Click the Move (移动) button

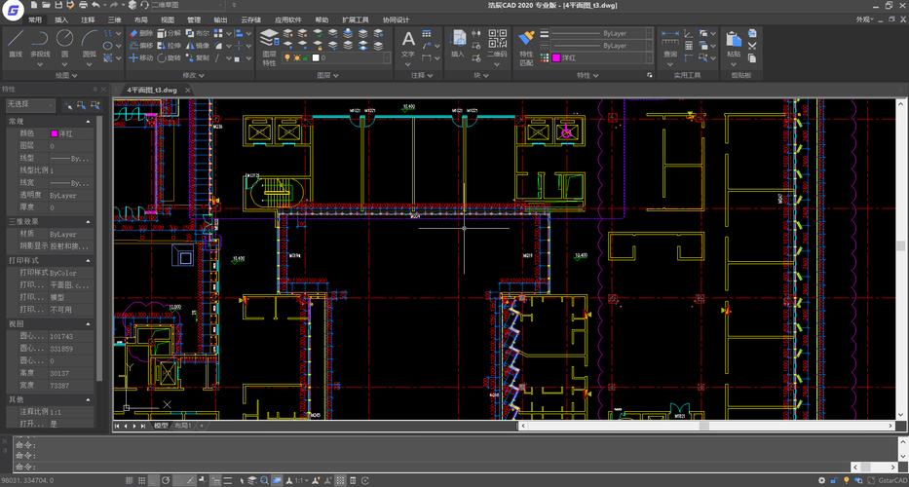point(140,57)
